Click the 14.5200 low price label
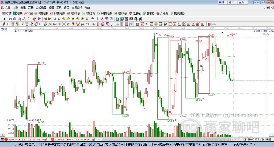The image size is (274, 147). pos(36,120)
